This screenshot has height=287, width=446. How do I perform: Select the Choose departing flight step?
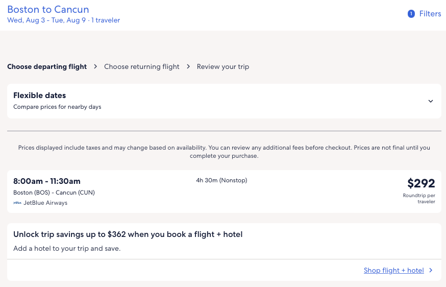[47, 66]
